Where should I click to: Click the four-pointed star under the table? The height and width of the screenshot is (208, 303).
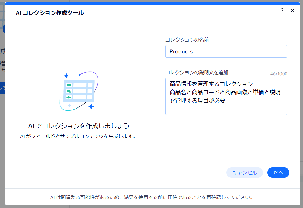click(x=91, y=106)
